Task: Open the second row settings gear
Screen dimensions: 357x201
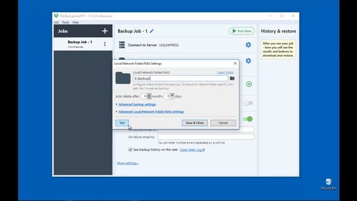Action: point(248,61)
